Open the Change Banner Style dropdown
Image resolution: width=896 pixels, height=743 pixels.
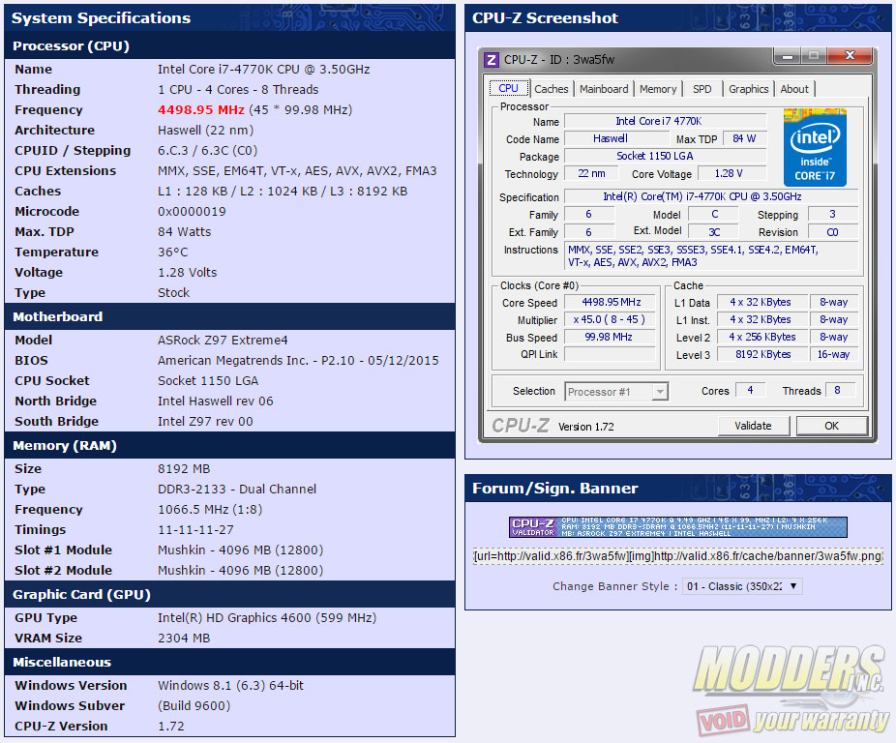(x=742, y=586)
